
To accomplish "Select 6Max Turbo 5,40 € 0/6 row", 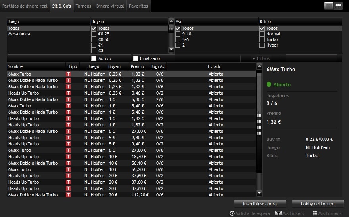I will pyautogui.click(x=131, y=106).
